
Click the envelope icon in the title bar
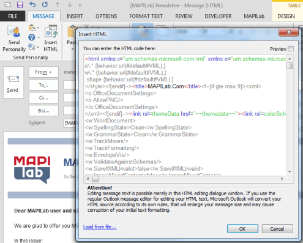pos(7,4)
